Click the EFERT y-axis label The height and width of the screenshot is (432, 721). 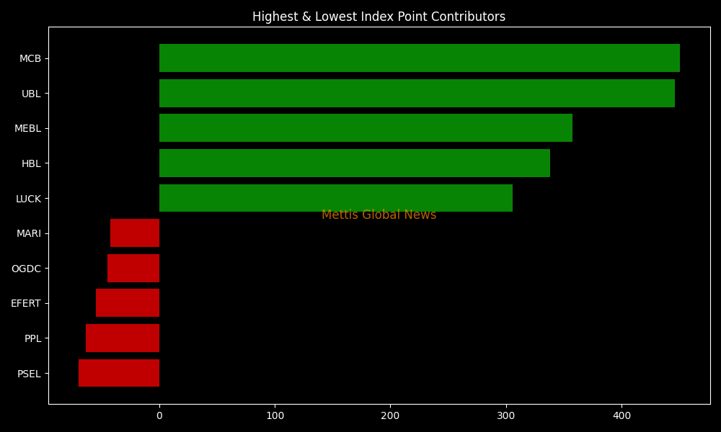26,304
